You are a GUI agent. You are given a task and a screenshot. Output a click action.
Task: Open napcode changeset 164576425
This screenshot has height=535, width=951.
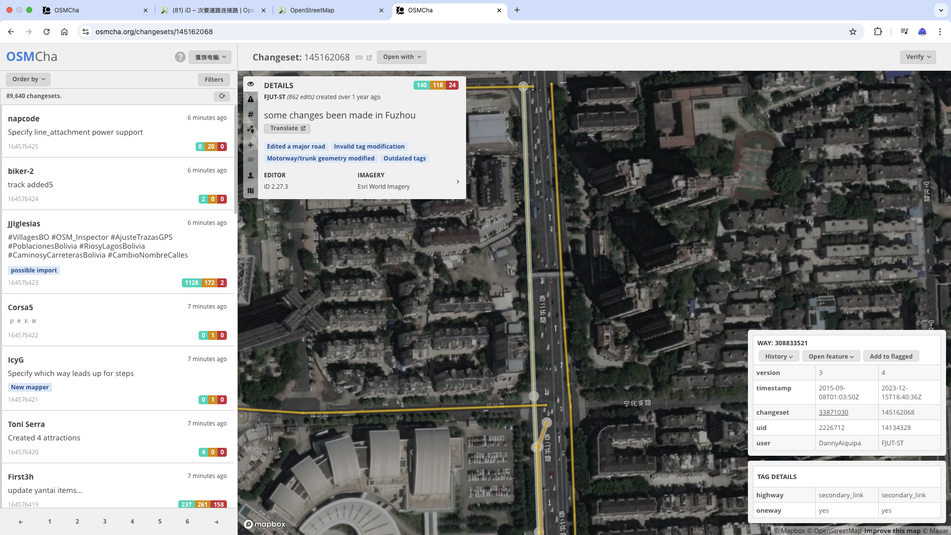(117, 131)
